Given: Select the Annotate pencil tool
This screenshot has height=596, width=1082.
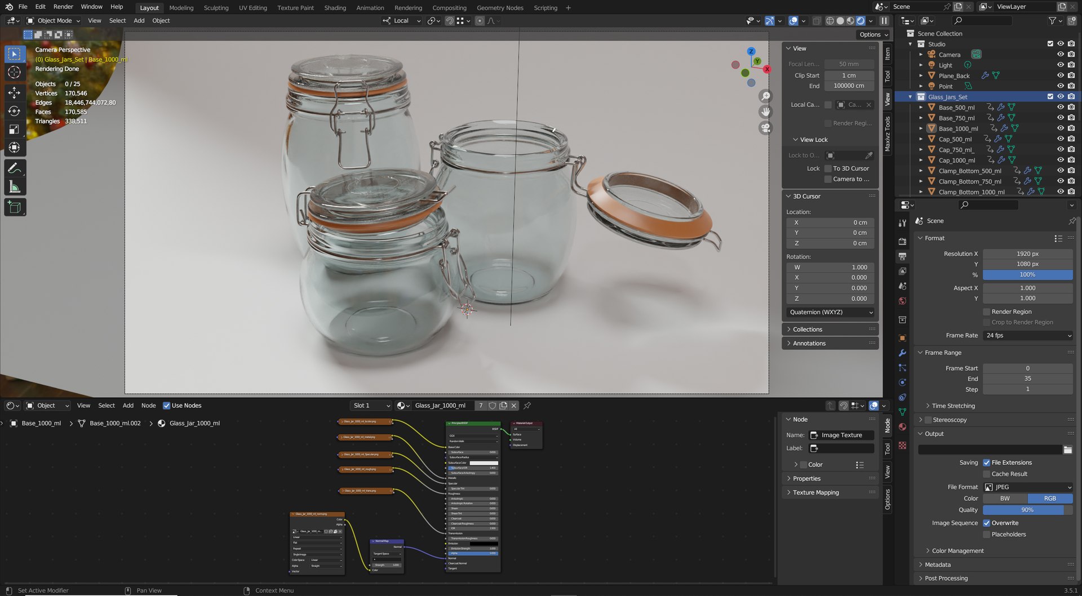Looking at the screenshot, I should 15,168.
